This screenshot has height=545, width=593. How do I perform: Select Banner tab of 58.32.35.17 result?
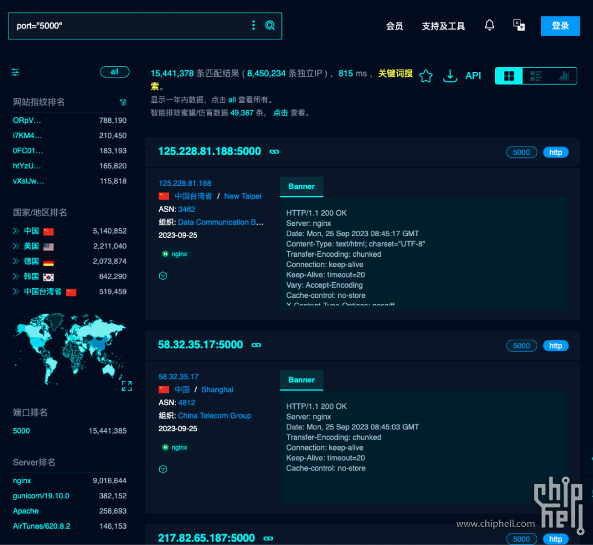pyautogui.click(x=301, y=380)
